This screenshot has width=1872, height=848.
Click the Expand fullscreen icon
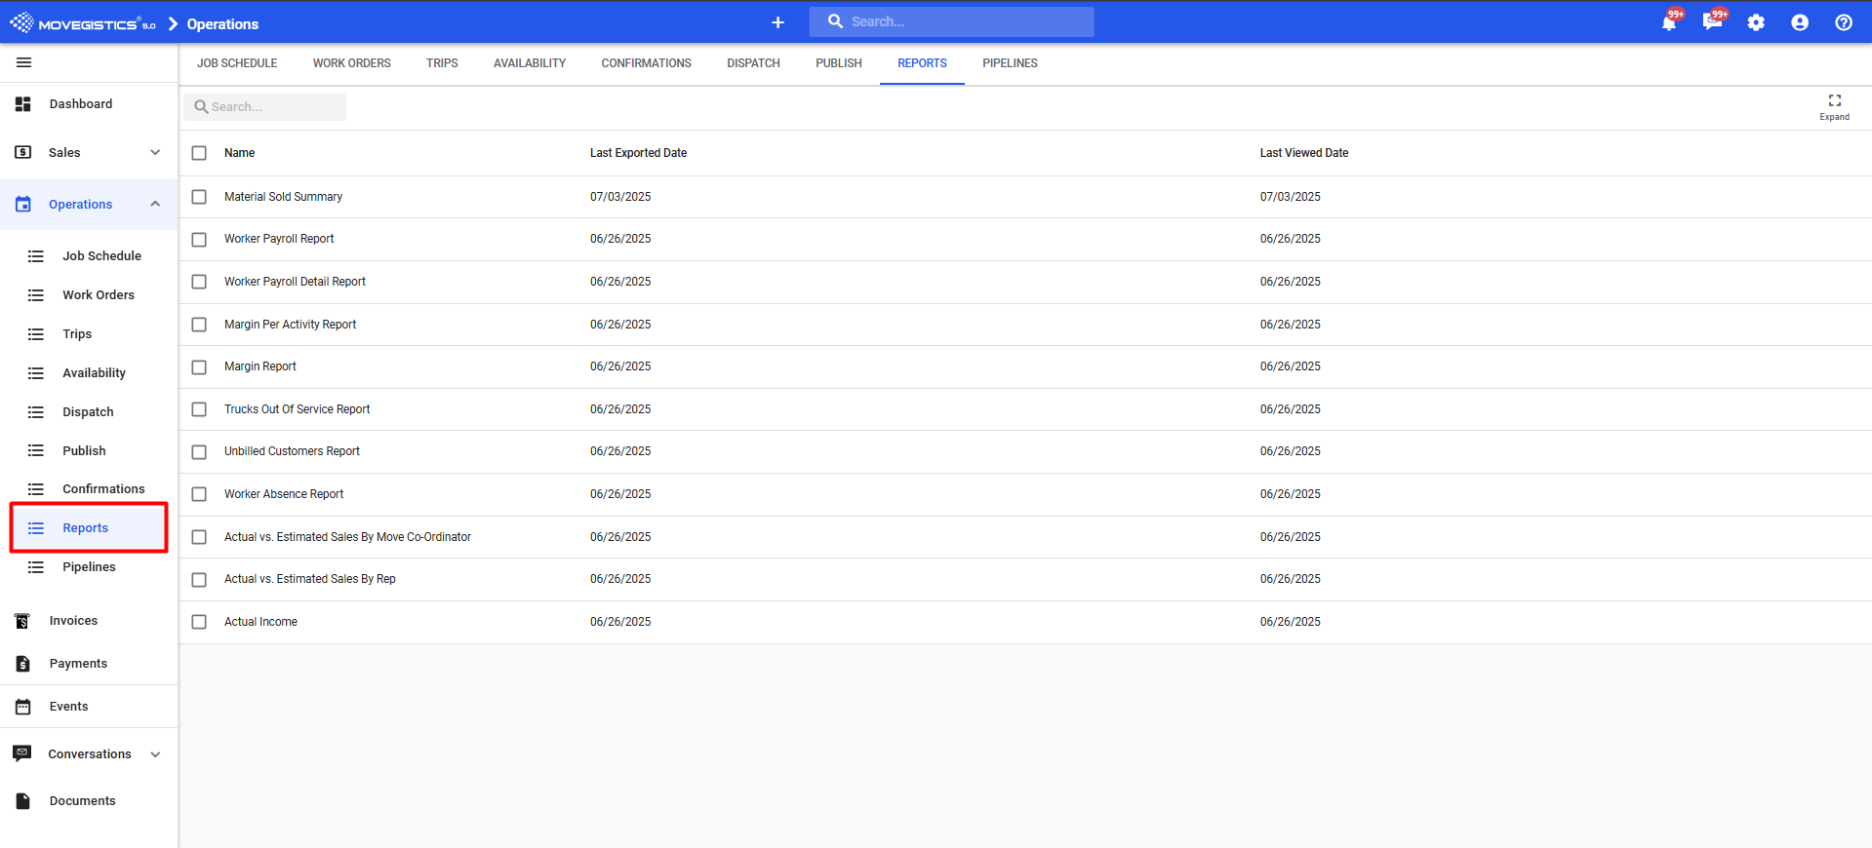pos(1834,101)
